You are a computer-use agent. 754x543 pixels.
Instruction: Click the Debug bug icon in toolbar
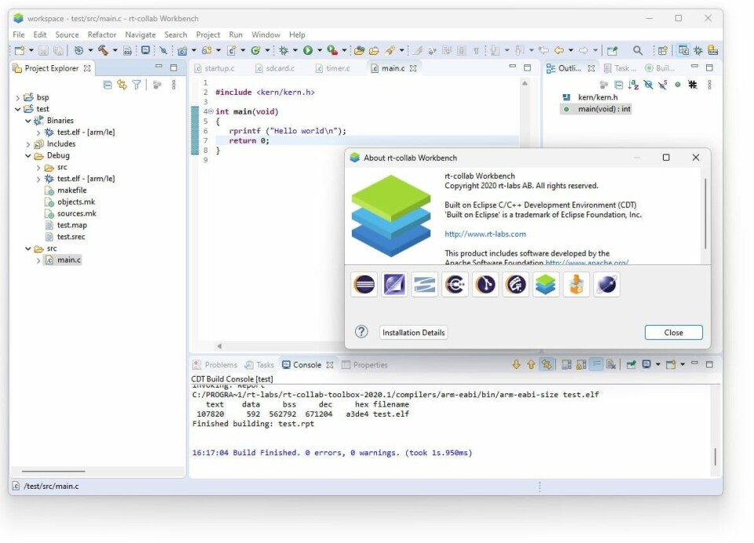point(284,50)
